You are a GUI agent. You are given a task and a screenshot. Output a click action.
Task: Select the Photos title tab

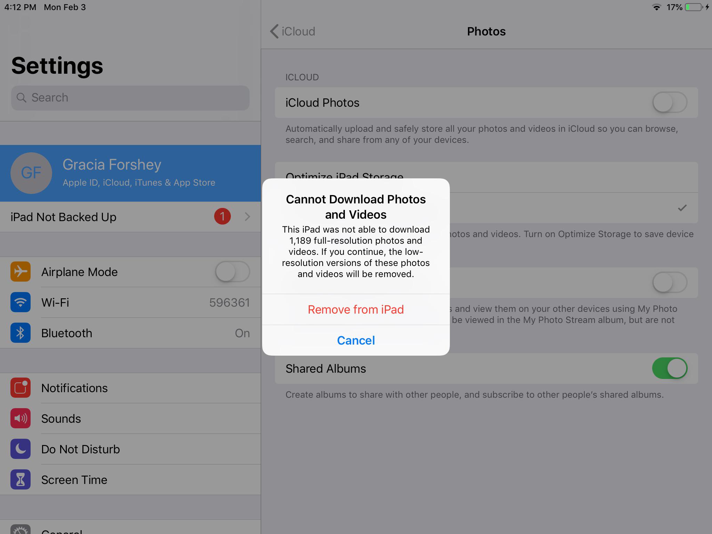(x=486, y=31)
